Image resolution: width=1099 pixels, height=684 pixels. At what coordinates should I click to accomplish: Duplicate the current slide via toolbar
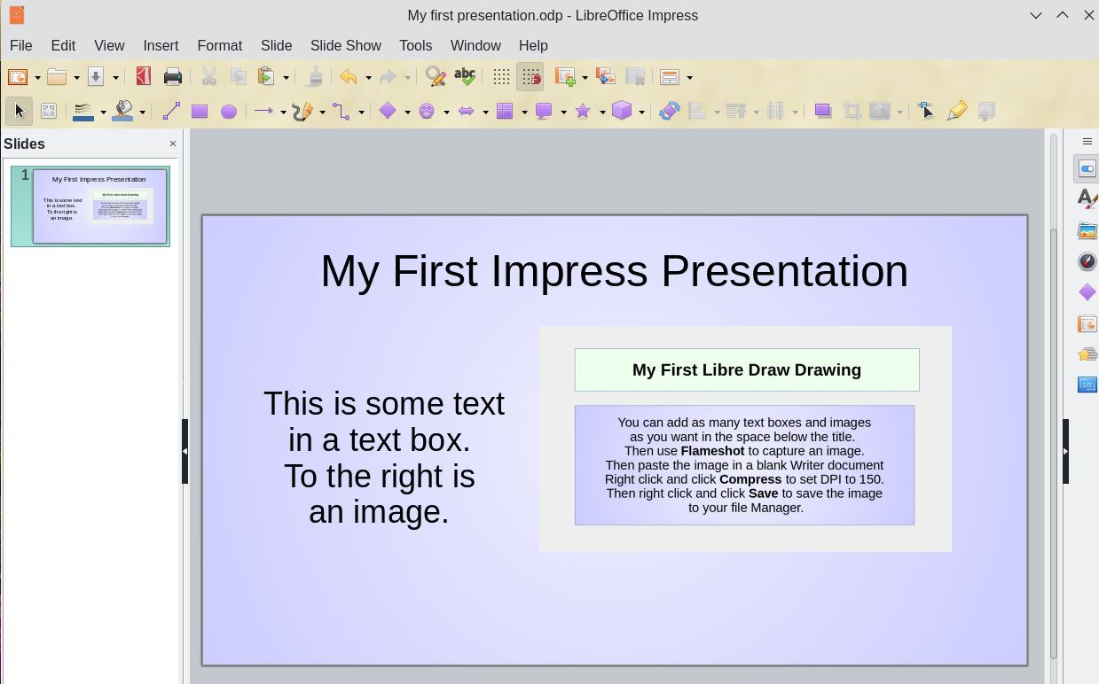coord(606,77)
